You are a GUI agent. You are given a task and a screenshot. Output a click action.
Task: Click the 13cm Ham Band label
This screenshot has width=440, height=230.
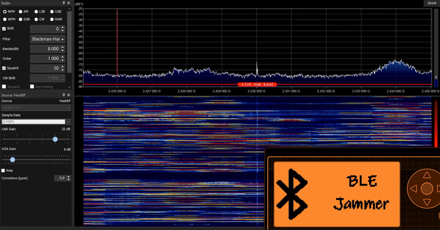click(x=257, y=85)
